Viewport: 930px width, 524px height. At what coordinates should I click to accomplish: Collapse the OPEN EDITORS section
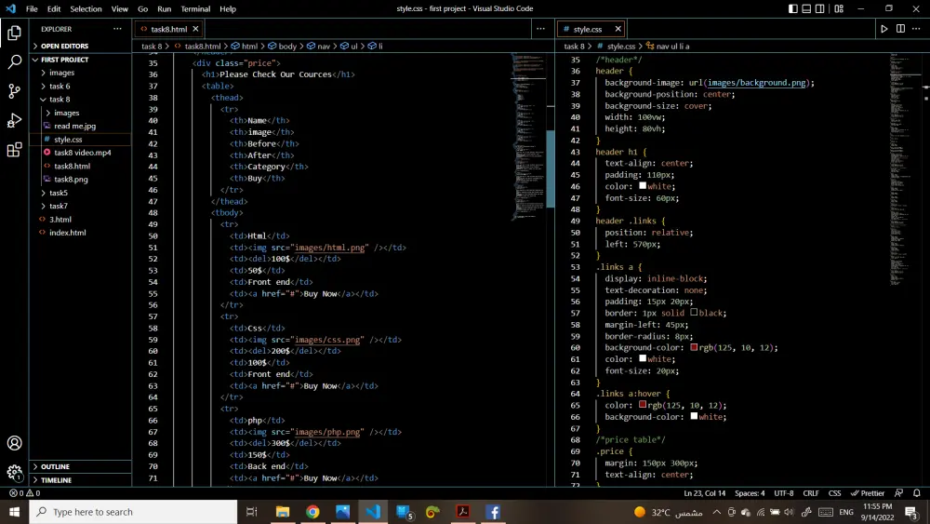click(64, 46)
